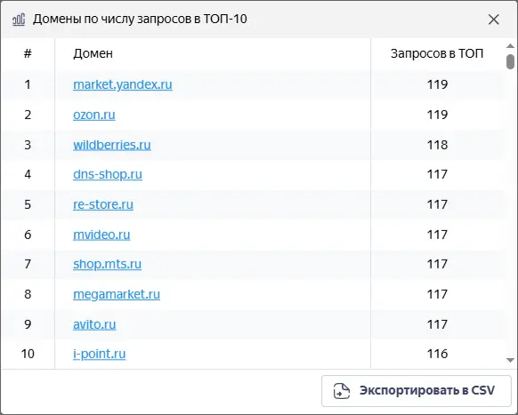
Task: Open the shop.mts.ru domain link
Action: point(108,264)
